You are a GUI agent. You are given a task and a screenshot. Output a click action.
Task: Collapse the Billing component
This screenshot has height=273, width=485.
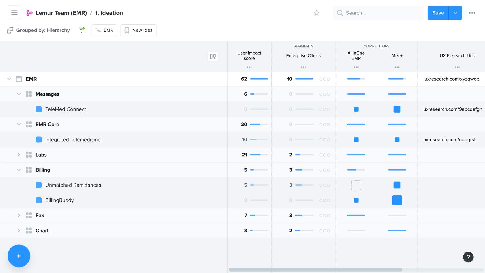click(19, 170)
